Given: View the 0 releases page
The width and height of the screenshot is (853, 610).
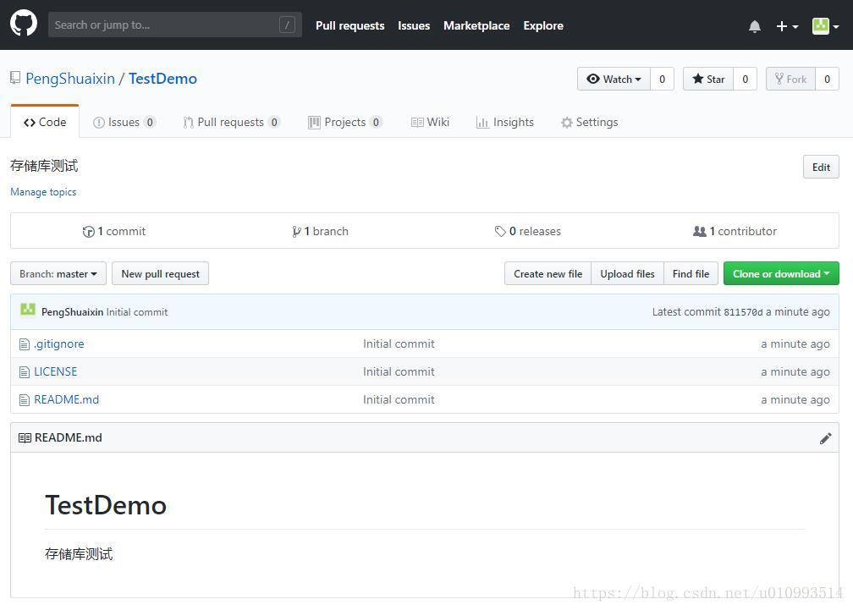Looking at the screenshot, I should (528, 231).
